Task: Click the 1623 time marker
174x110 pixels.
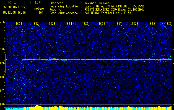Action: pyautogui.click(x=52, y=24)
